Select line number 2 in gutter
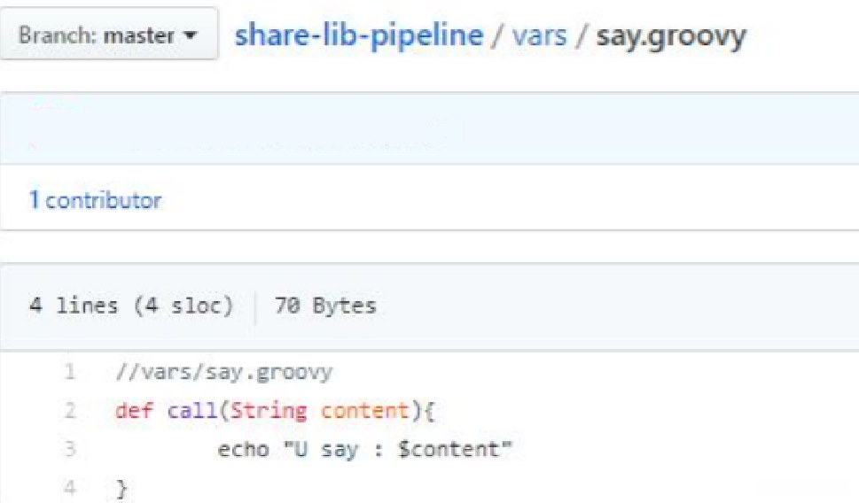 68,412
